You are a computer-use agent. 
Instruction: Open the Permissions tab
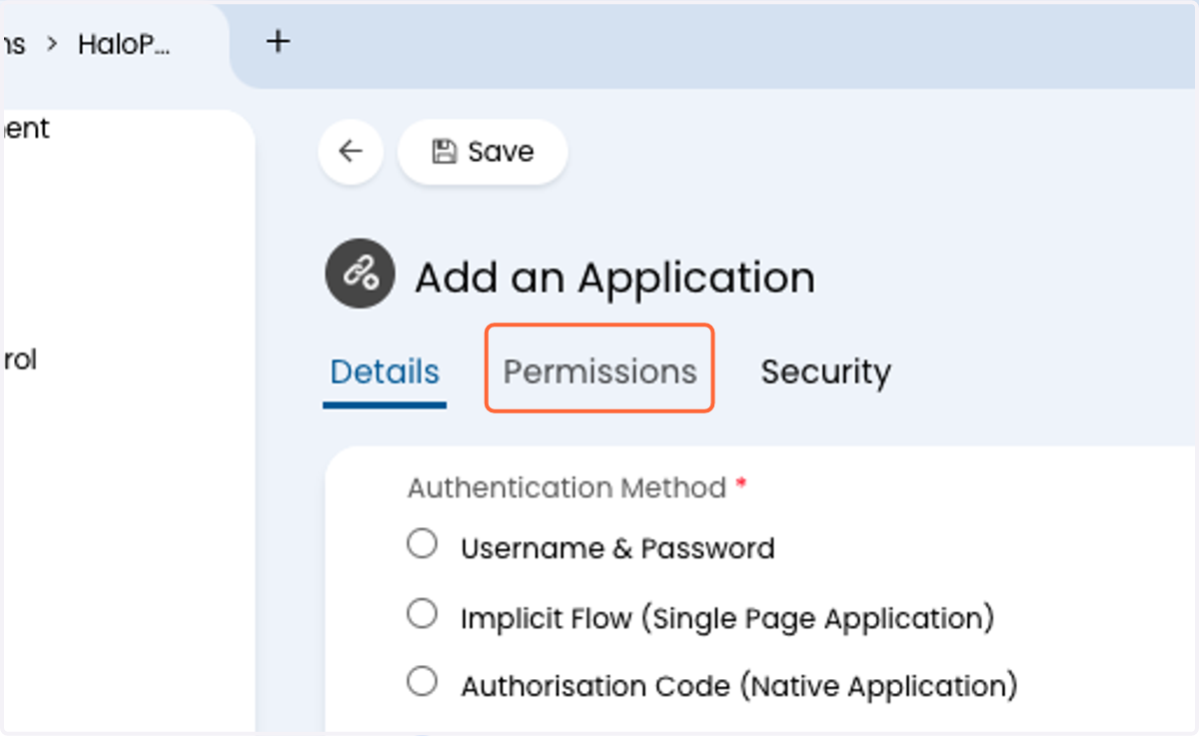[x=599, y=371]
